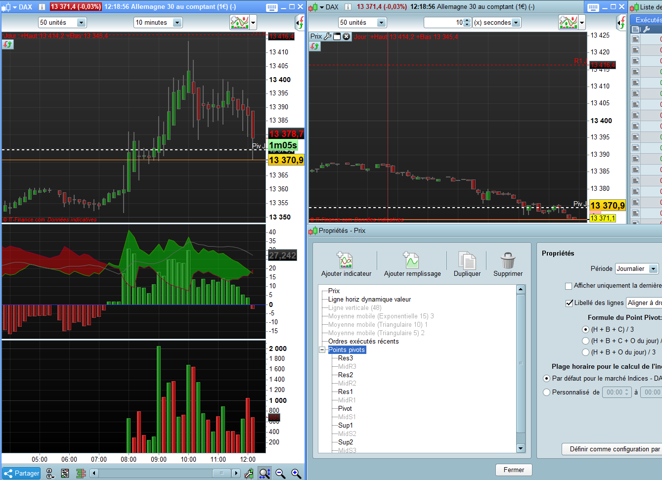
Task: Select (H + B + O du jour) / 3 formula
Action: (586, 352)
